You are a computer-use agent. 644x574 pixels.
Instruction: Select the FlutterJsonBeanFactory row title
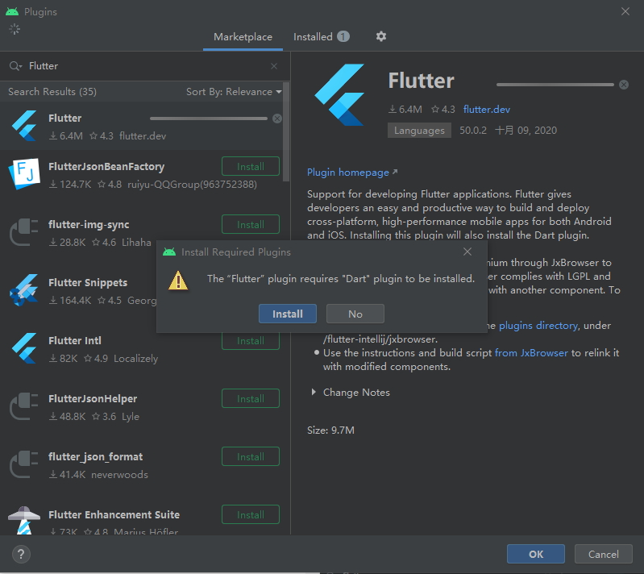[106, 166]
